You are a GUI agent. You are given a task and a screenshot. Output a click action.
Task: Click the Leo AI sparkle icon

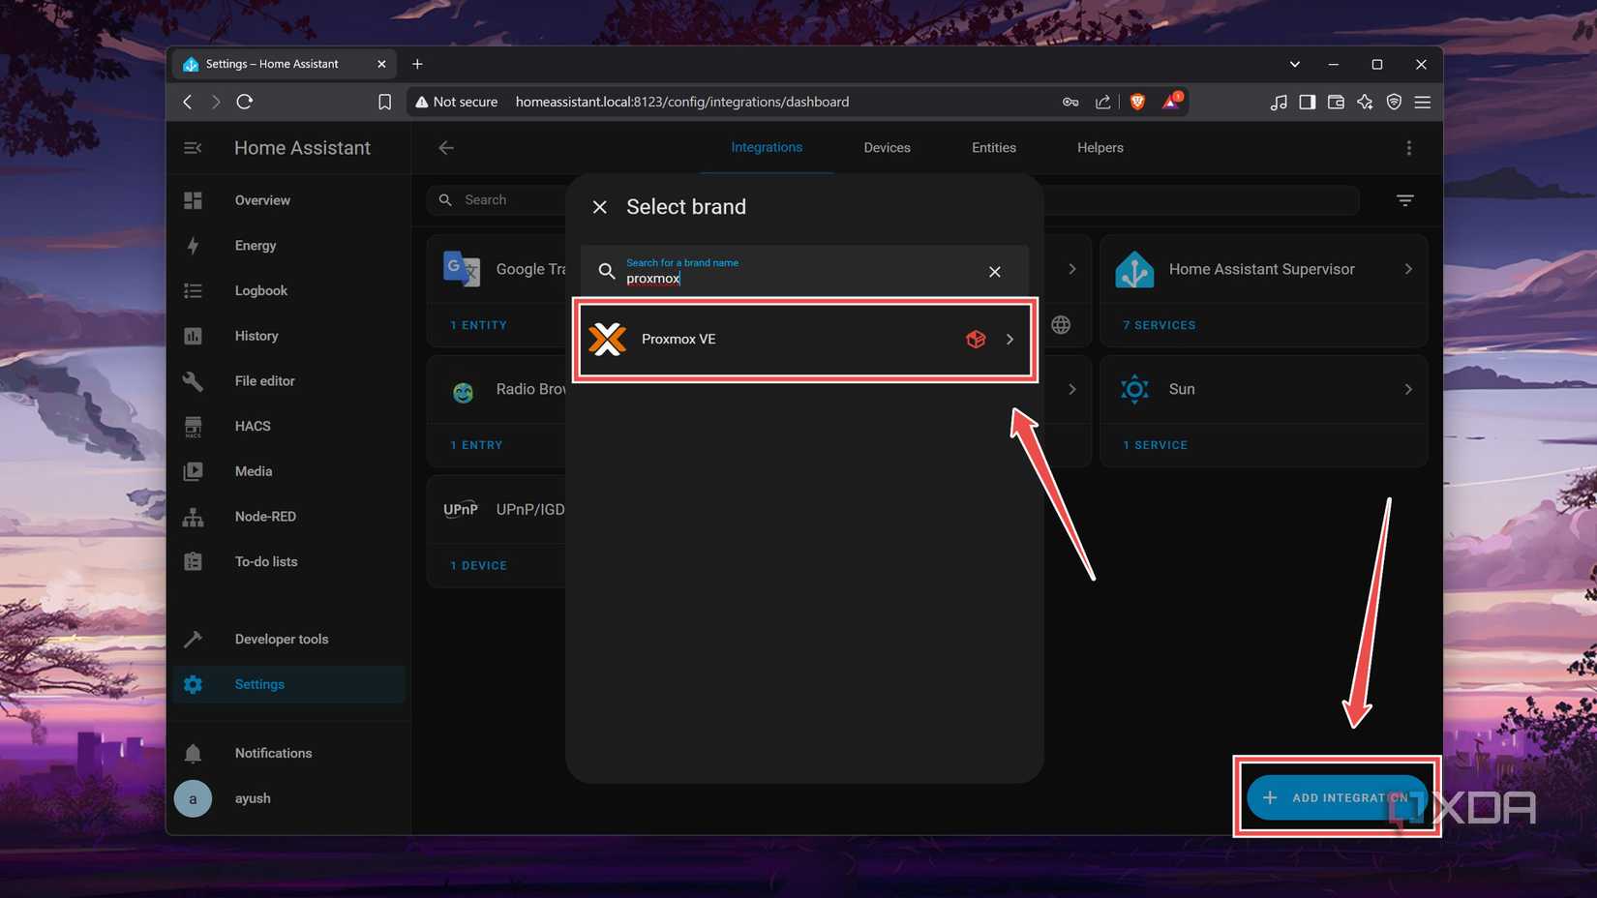(1365, 102)
